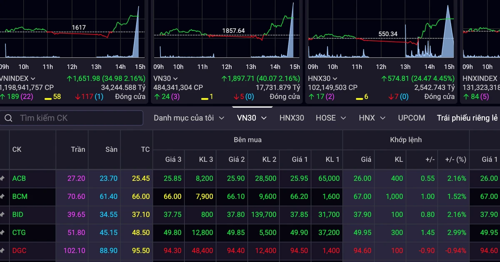Viewport: 500px width, 262px height.
Task: Click the DGC ticker symbol
Action: (19, 251)
